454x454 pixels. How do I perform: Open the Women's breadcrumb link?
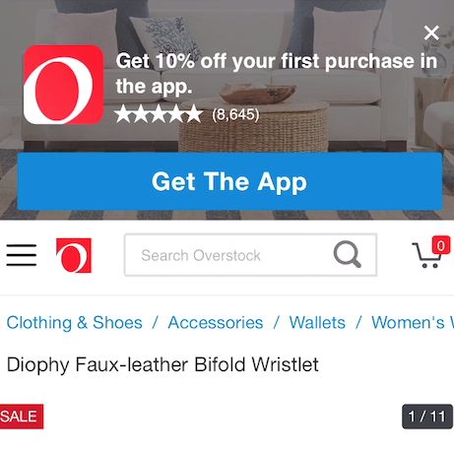(x=413, y=322)
